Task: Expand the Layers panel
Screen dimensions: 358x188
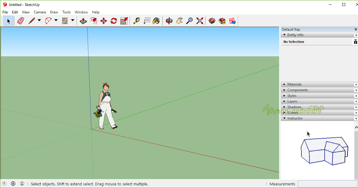Action: pos(284,101)
